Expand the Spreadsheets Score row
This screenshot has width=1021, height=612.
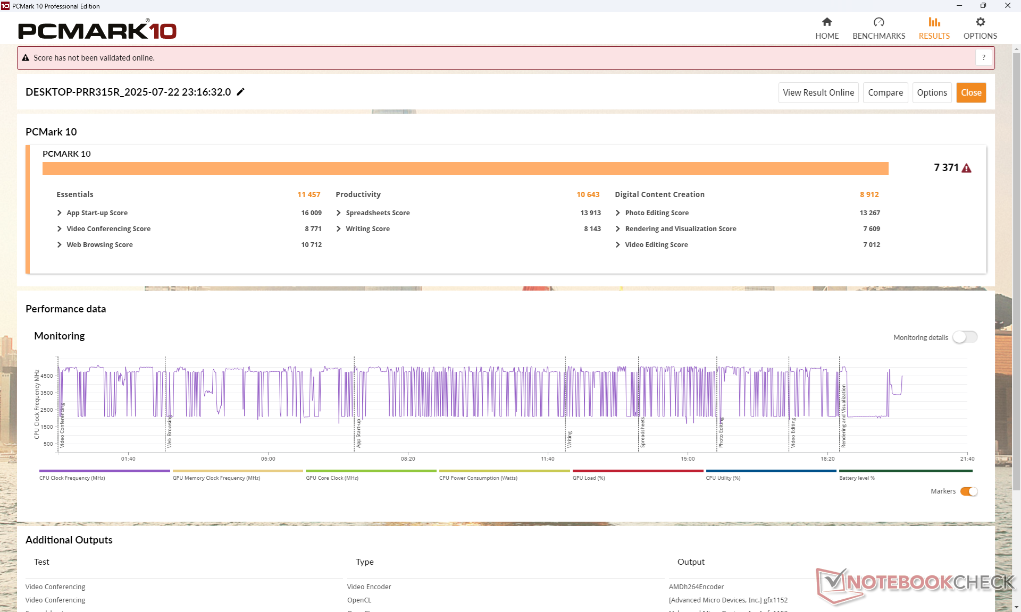339,213
